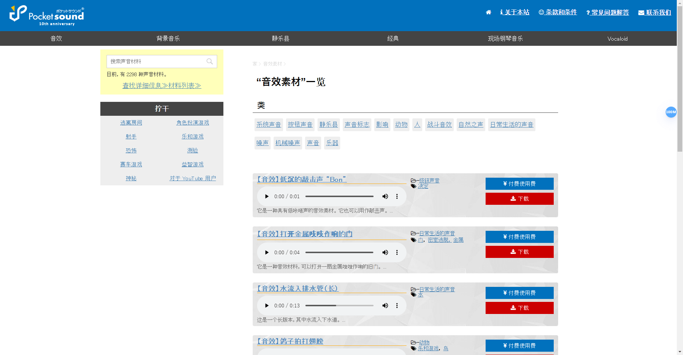Open more options on metal door player
The width and height of the screenshot is (683, 355).
point(397,252)
